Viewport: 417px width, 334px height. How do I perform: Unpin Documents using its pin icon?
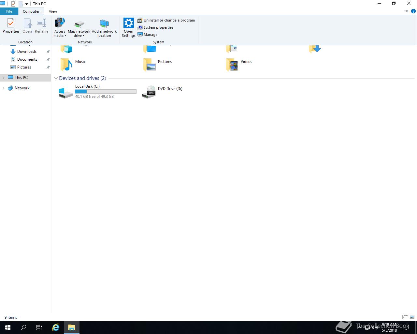click(x=48, y=59)
